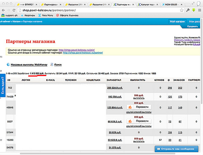203x155 pixels.
Task: Open the Оферта Ушакова bookmark
Action: [x=67, y=15]
